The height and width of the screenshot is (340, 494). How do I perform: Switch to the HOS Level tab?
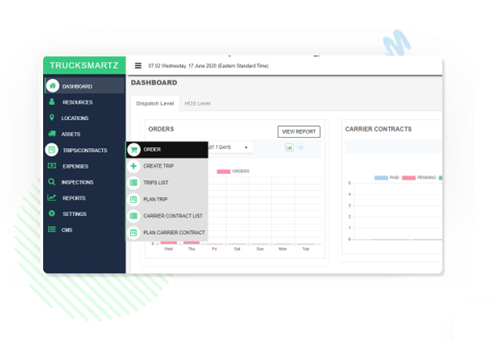tap(197, 103)
